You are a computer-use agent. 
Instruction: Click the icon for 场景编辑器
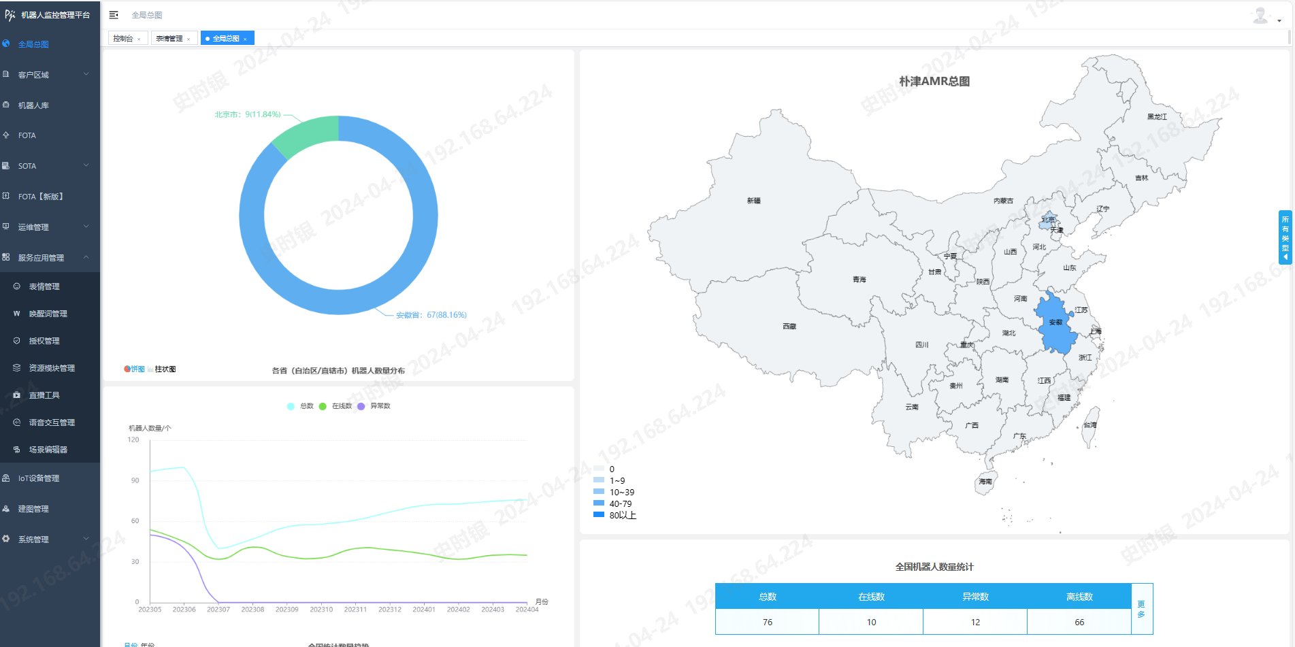[17, 449]
